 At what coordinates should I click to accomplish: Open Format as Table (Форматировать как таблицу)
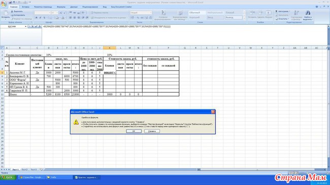pyautogui.click(x=180, y=15)
